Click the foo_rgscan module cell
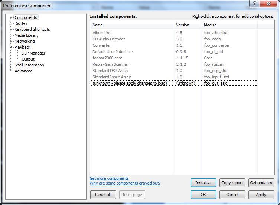The width and height of the screenshot is (280, 205). pos(214,64)
